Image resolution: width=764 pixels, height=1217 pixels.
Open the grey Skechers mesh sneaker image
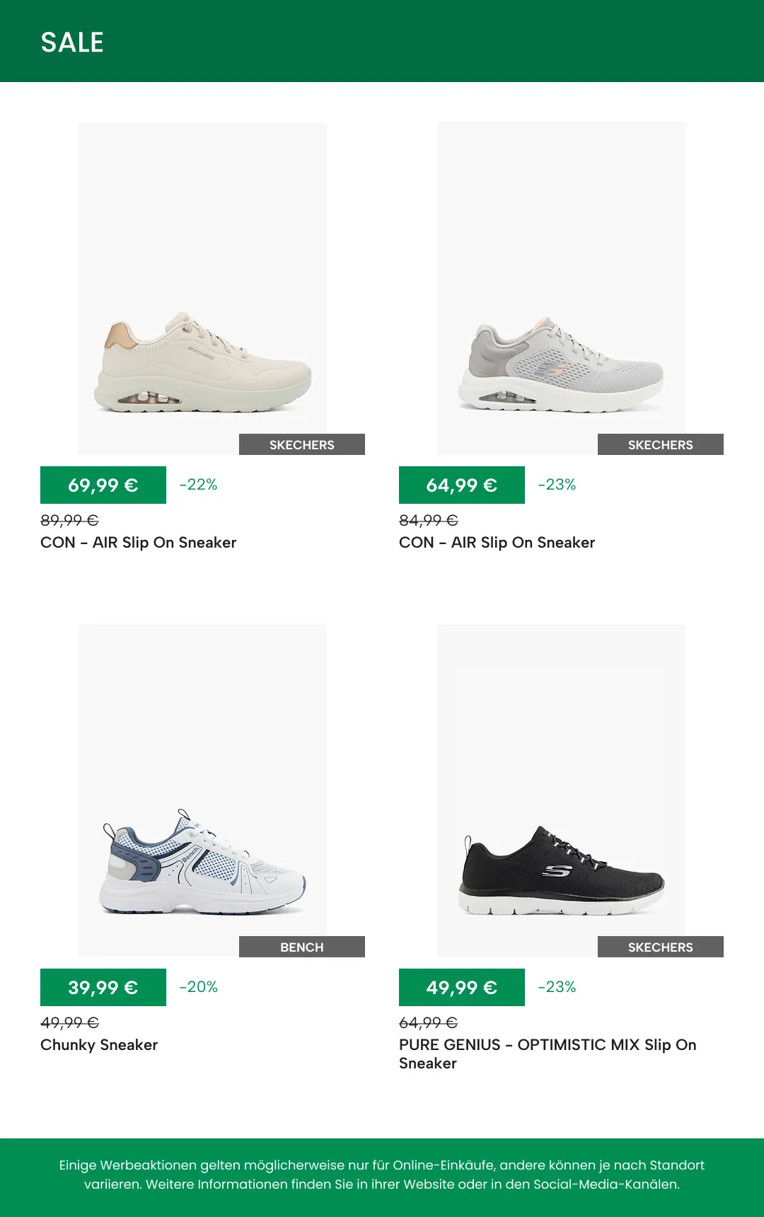[x=561, y=289]
